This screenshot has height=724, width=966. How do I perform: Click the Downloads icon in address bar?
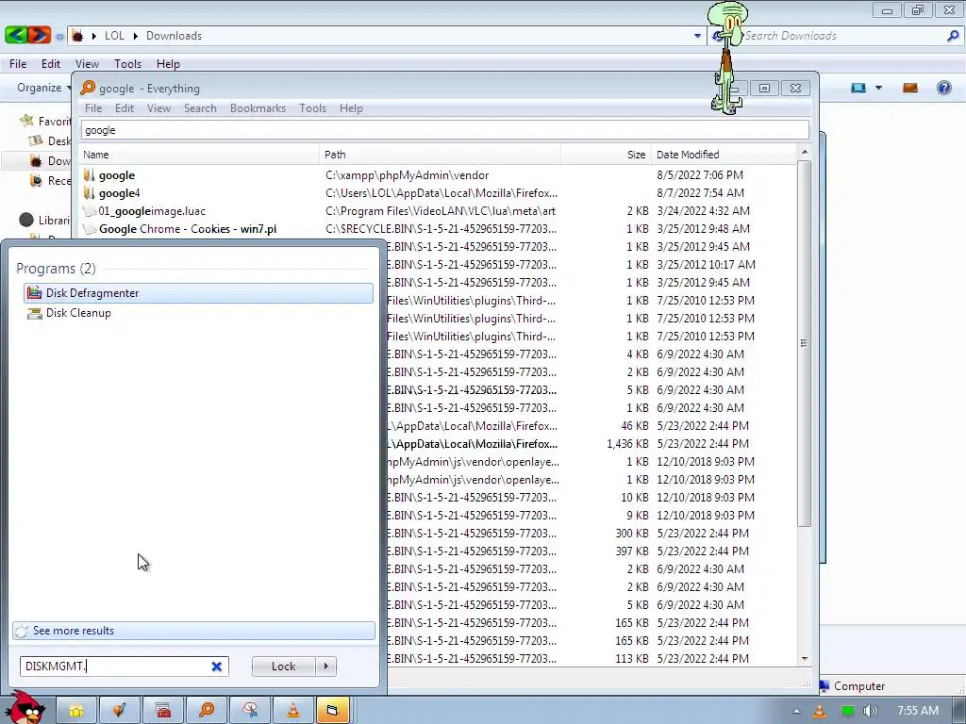77,36
